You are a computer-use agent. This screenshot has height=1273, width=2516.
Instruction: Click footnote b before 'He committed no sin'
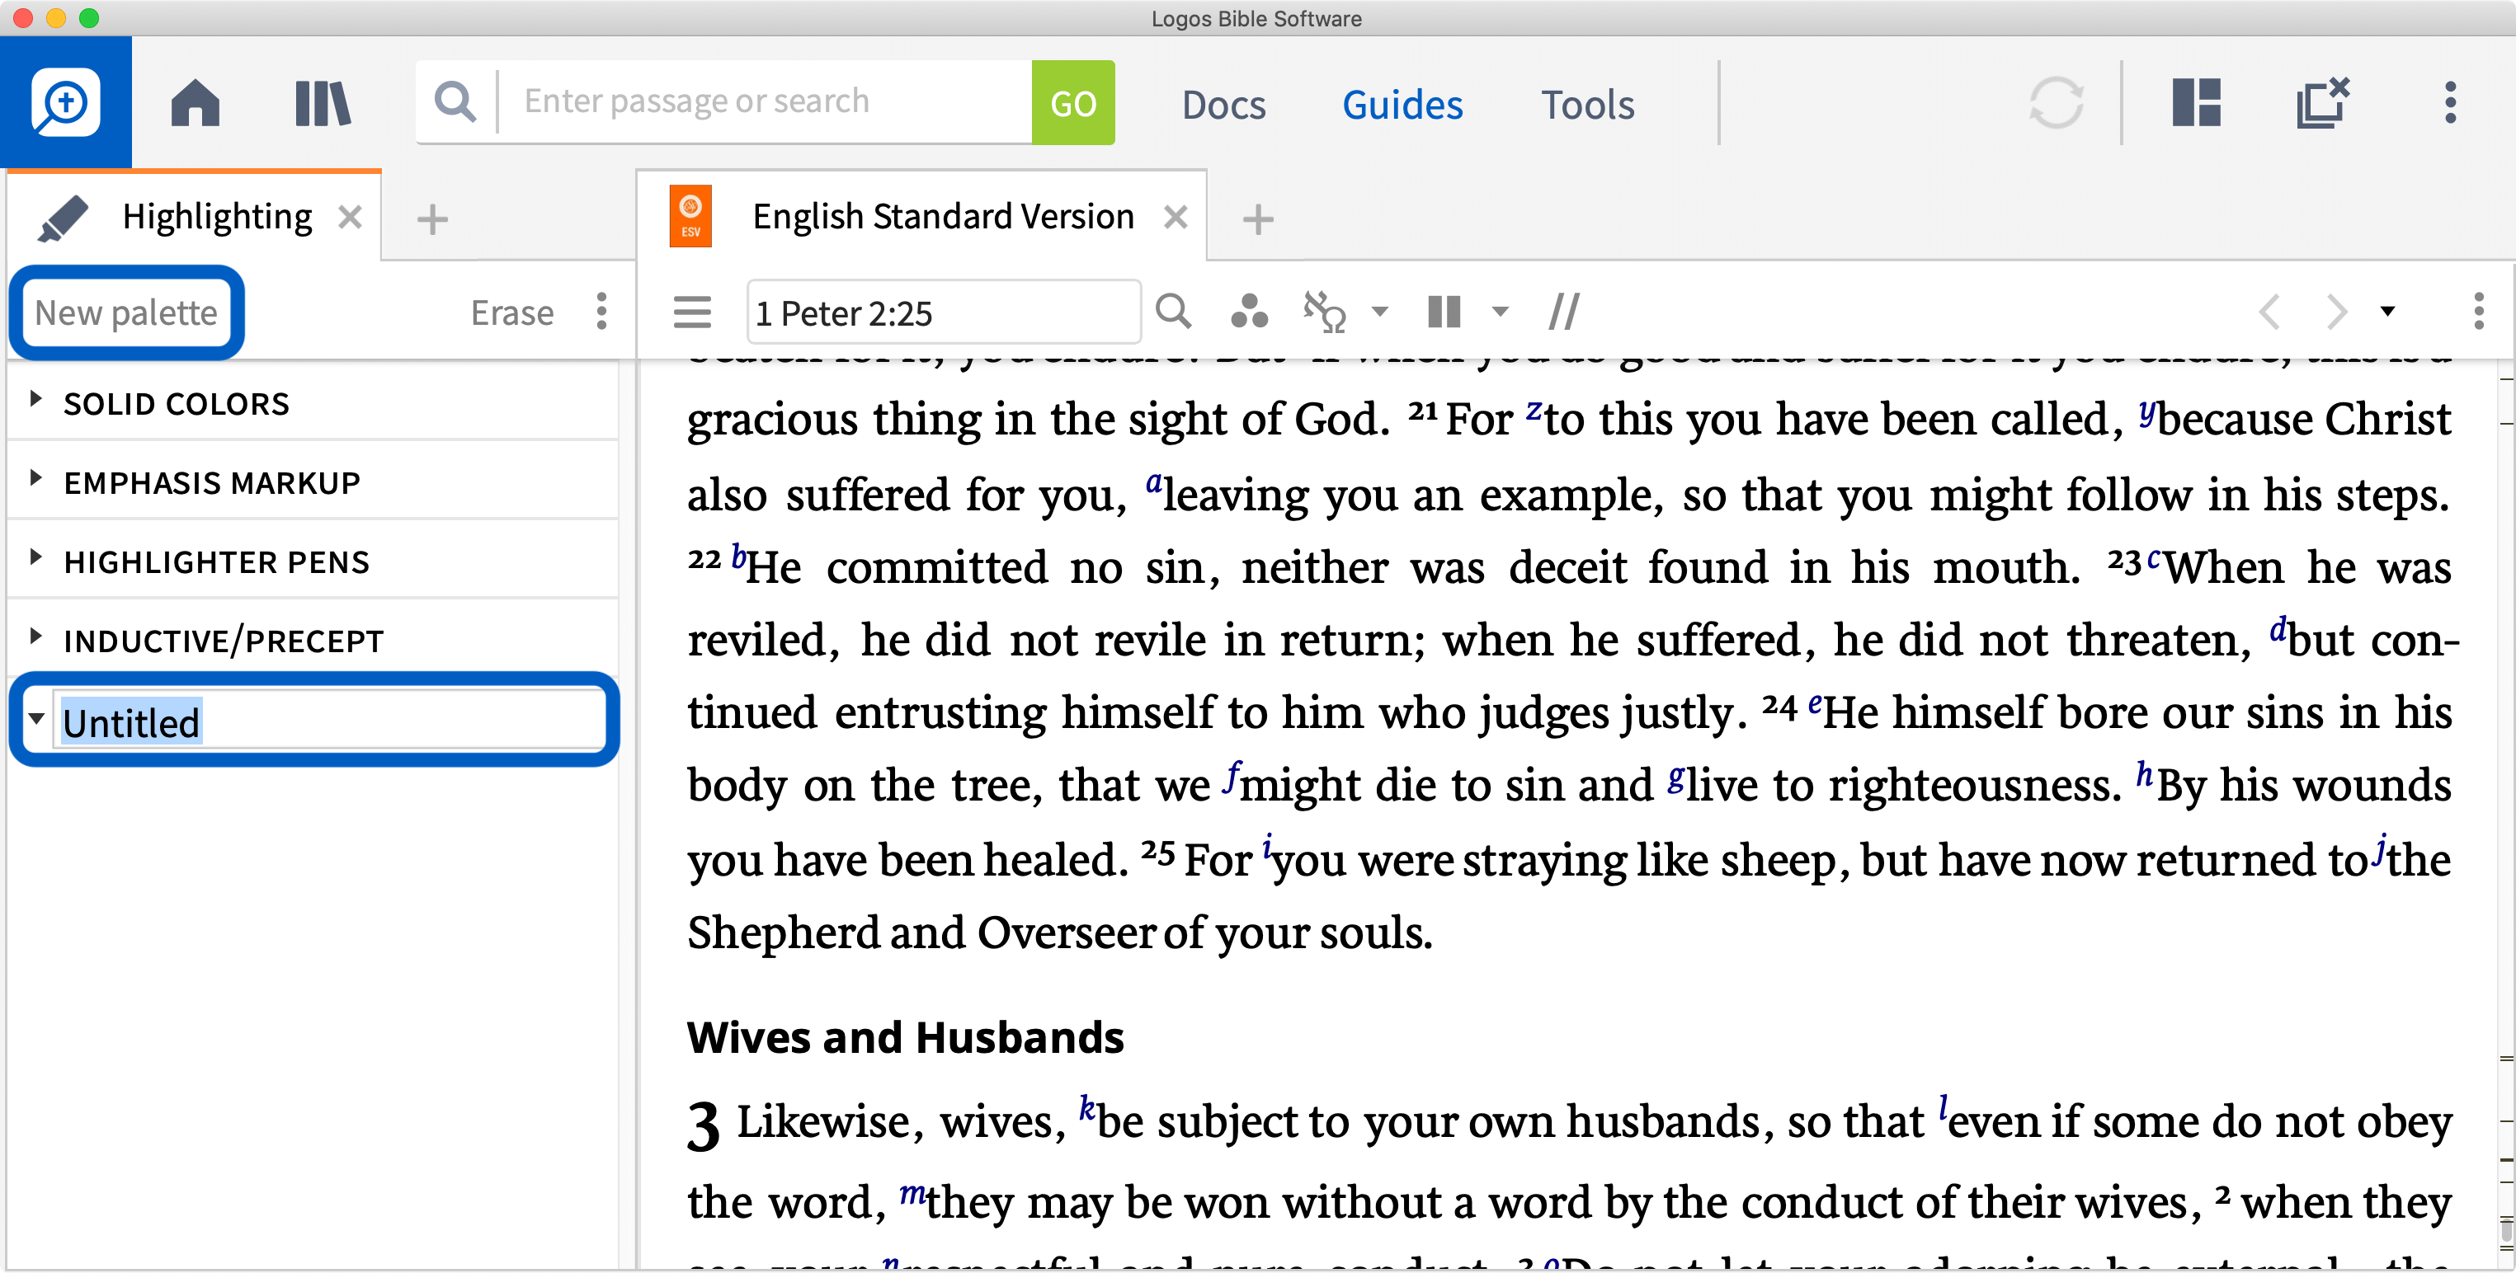point(738,557)
